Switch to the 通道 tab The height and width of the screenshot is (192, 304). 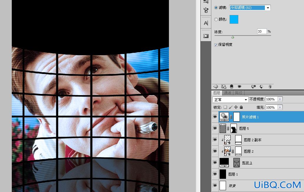(227, 93)
